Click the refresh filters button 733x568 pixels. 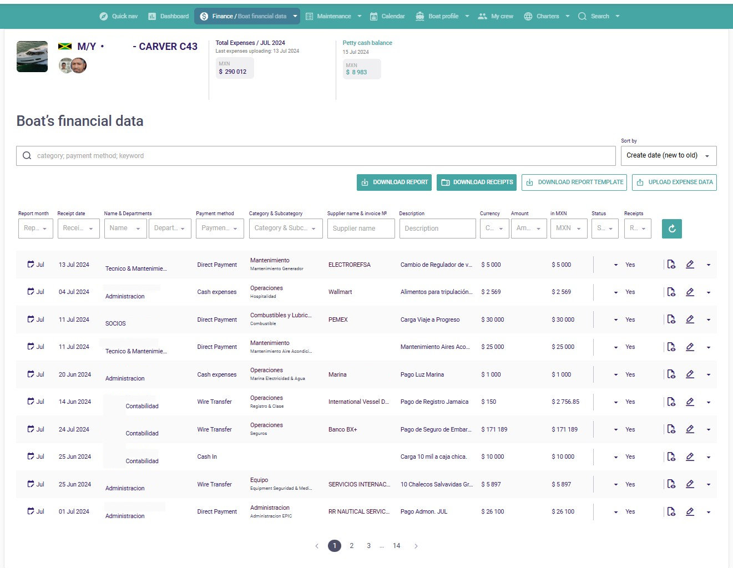coord(671,229)
